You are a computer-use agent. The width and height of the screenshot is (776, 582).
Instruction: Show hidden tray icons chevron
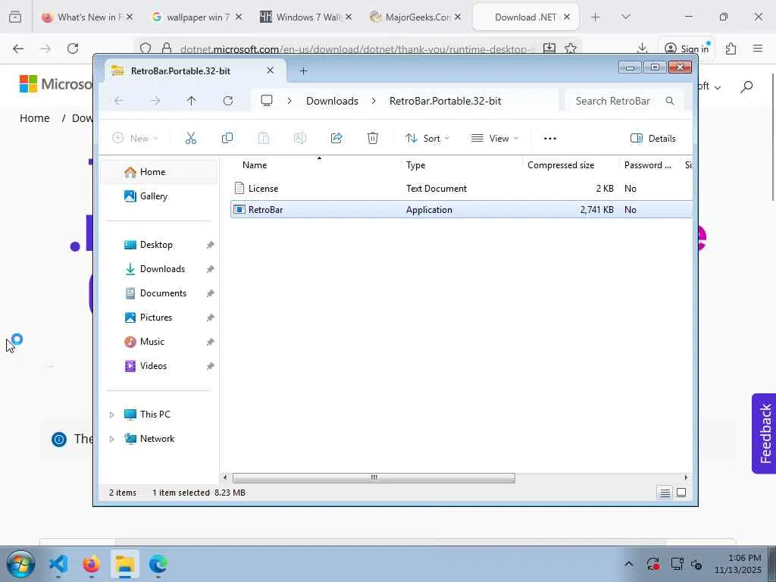coord(629,564)
